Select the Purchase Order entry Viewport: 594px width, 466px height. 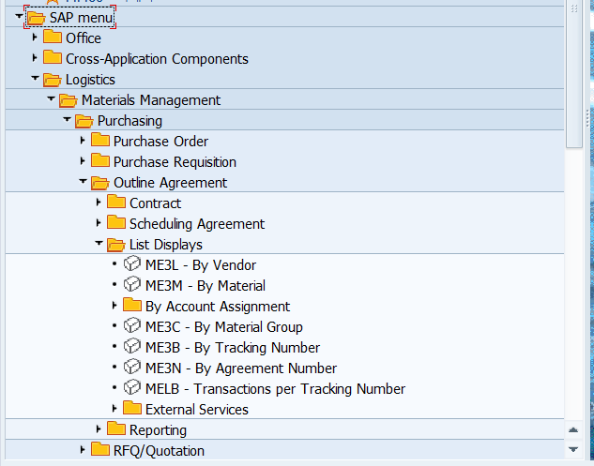coord(160,142)
